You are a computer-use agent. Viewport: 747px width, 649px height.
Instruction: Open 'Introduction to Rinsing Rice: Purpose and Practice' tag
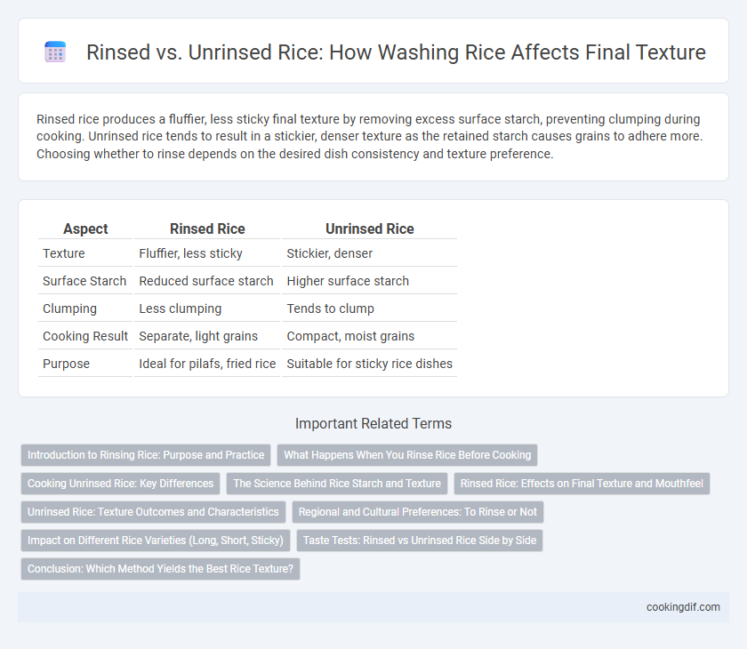pyautogui.click(x=146, y=454)
